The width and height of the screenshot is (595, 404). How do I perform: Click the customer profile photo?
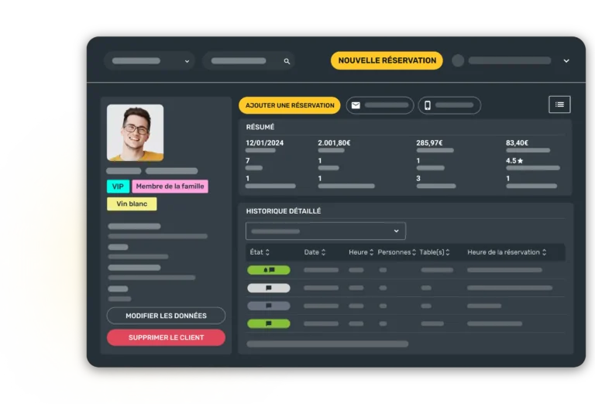[135, 132]
